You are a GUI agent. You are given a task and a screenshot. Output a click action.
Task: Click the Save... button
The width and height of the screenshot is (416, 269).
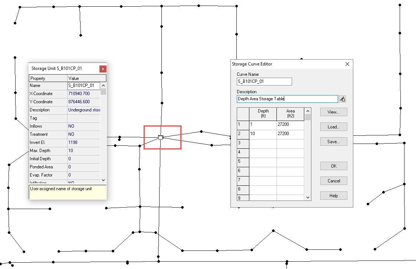[x=334, y=142]
